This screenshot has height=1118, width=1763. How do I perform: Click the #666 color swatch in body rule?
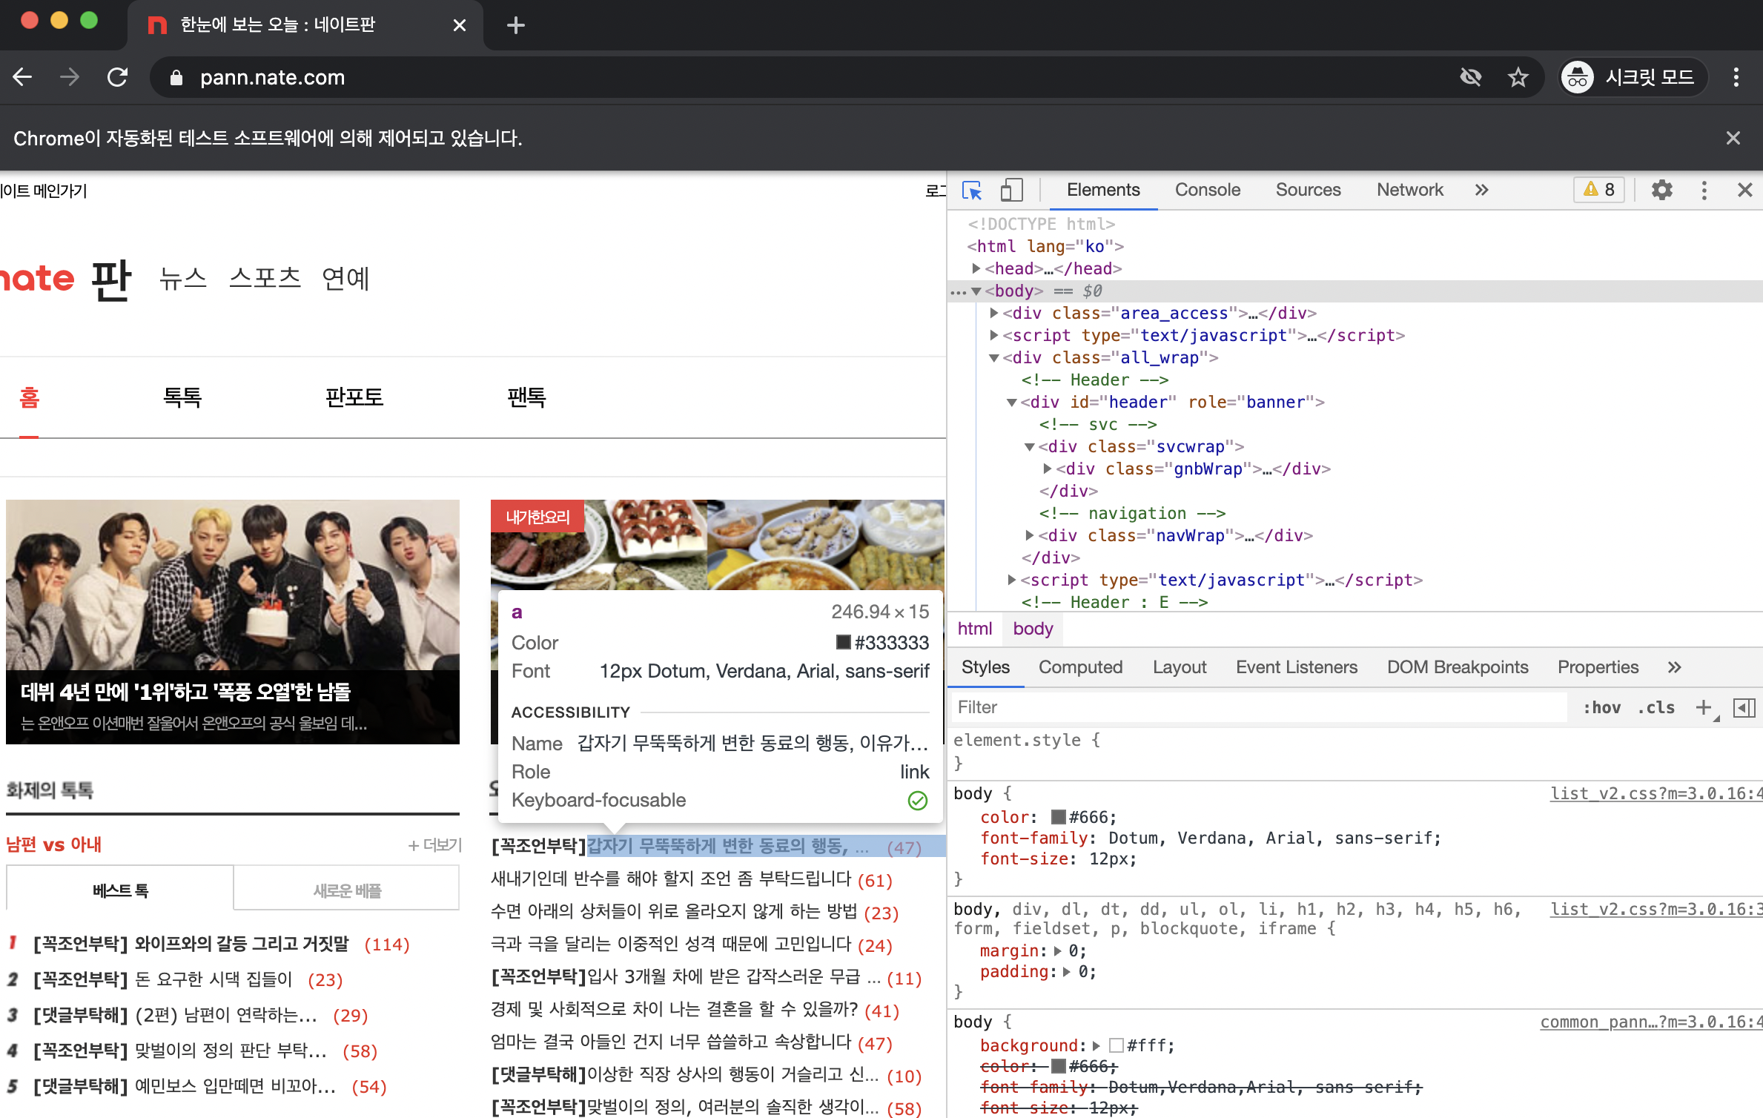(x=1059, y=817)
